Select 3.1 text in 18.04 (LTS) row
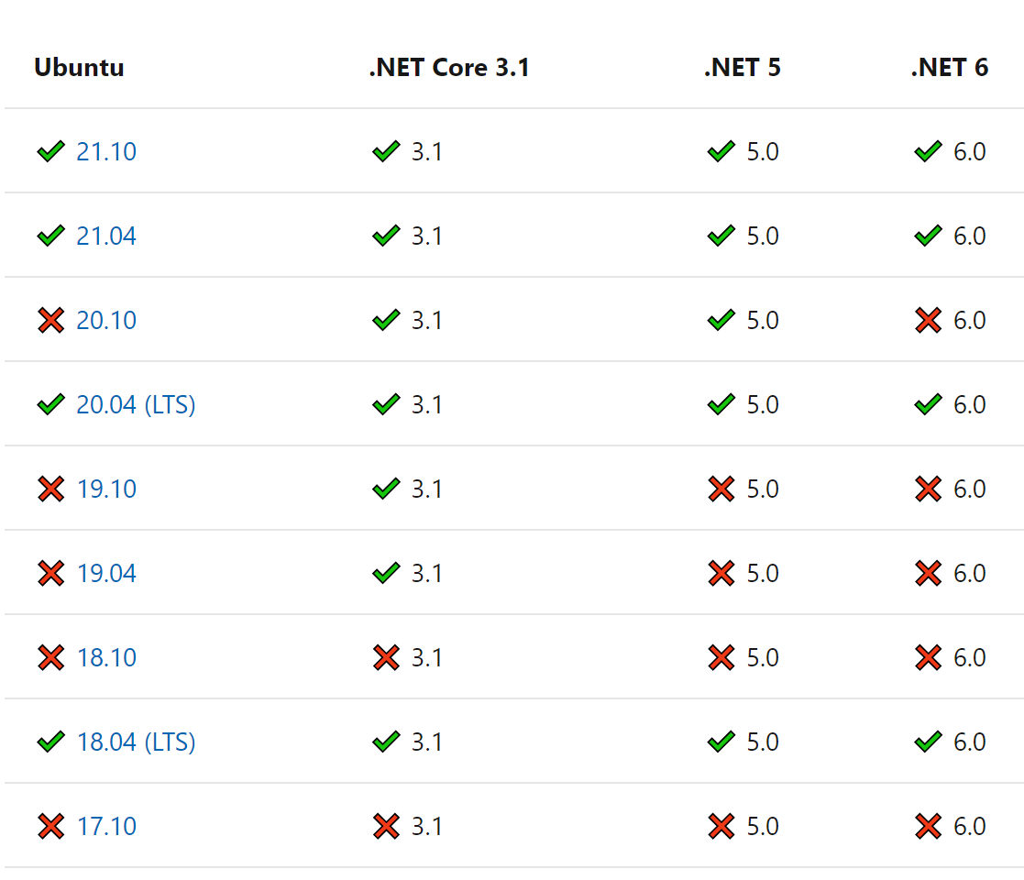1024x880 pixels. [426, 742]
